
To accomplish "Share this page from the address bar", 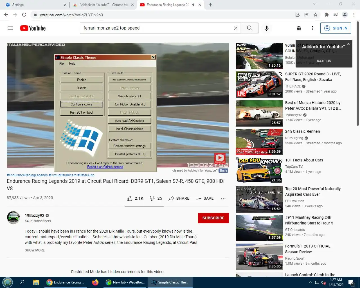I will tap(307, 15).
